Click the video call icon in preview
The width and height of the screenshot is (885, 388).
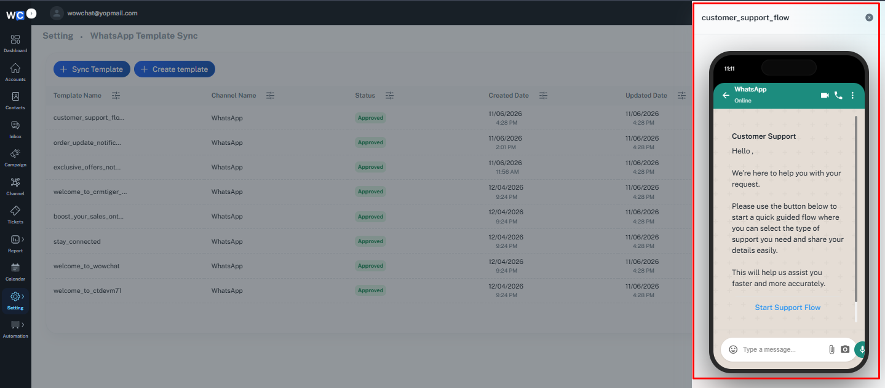click(x=825, y=96)
